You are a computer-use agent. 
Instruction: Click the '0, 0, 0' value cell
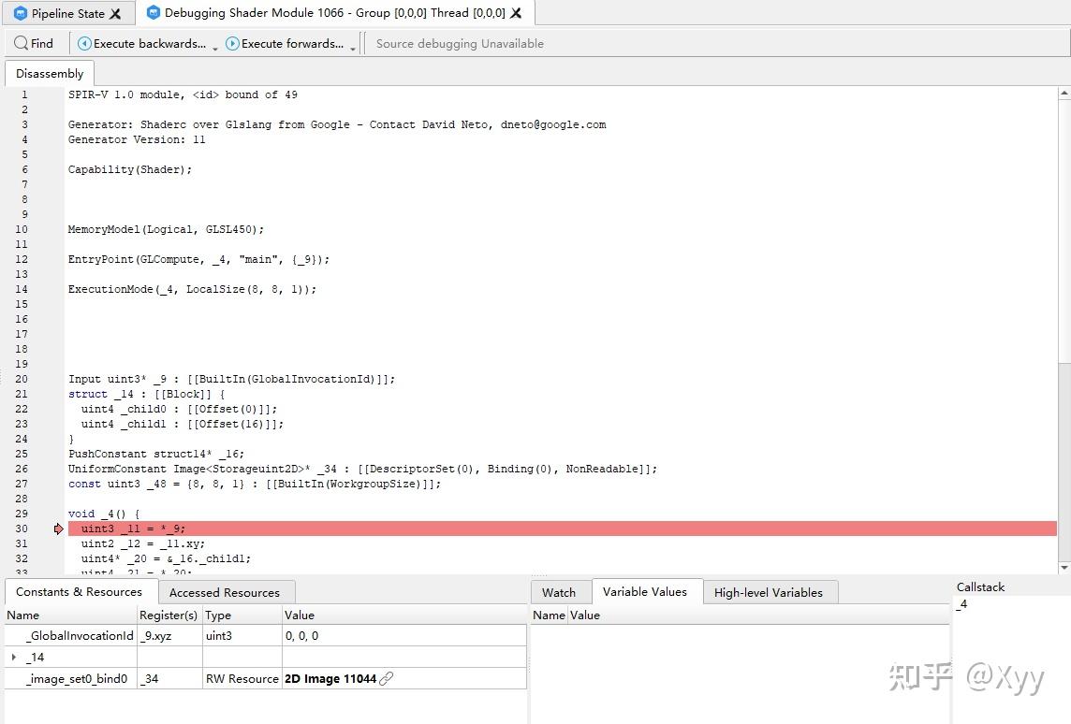[x=301, y=636]
